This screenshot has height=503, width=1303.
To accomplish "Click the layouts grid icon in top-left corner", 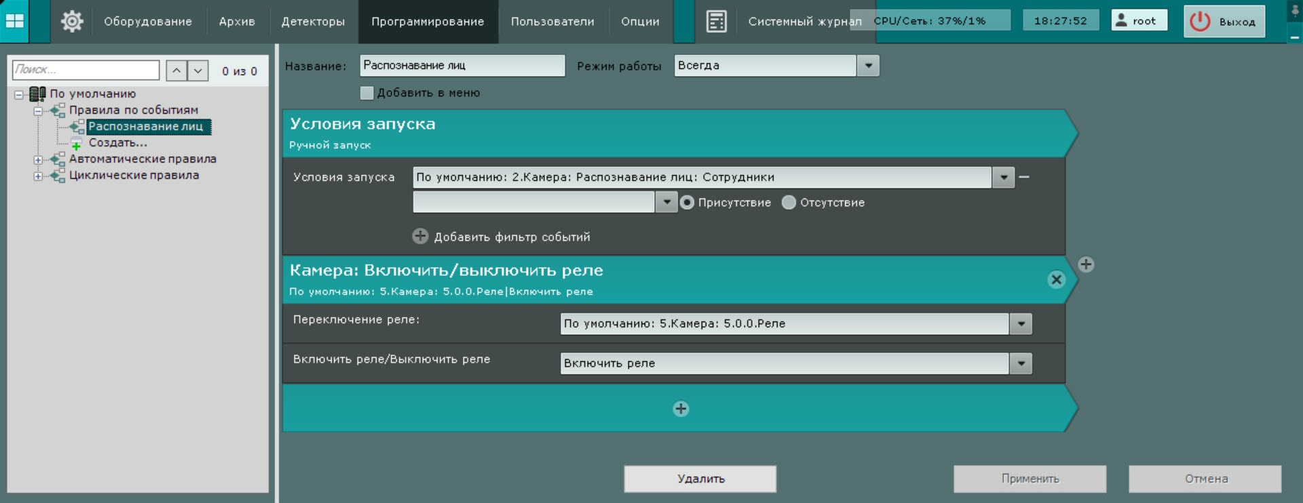I will (15, 21).
